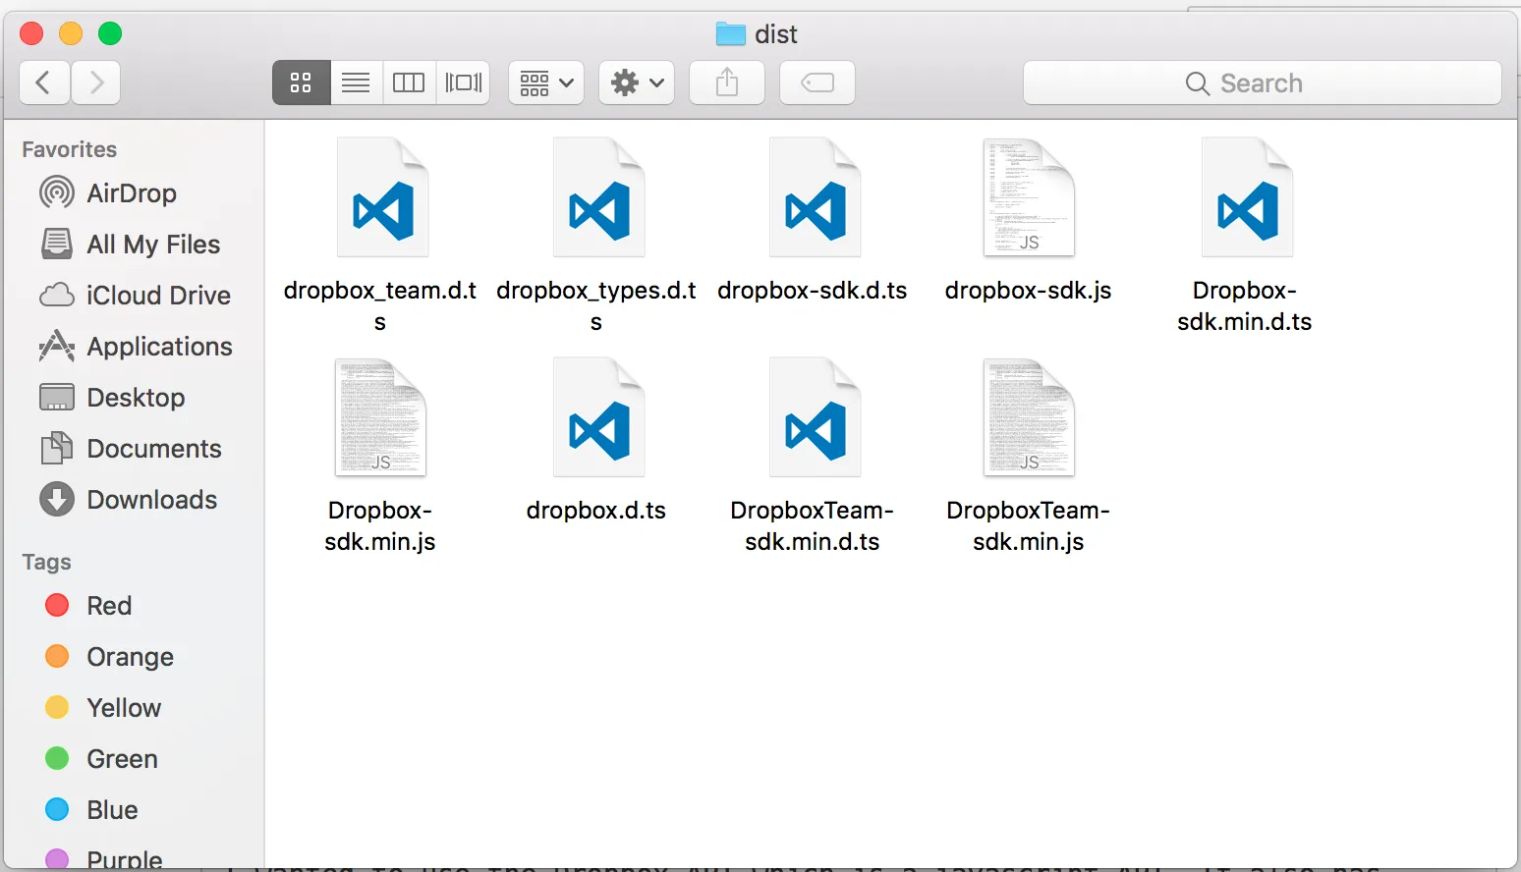Zoom the dist Finder window
Screen dimensions: 1521x872
[x=110, y=33]
